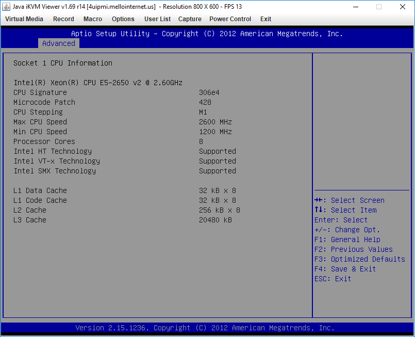Viewport: 415px width, 337px height.
Task: Click the Java iKVM Viewer title icon
Action: pyautogui.click(x=6, y=7)
